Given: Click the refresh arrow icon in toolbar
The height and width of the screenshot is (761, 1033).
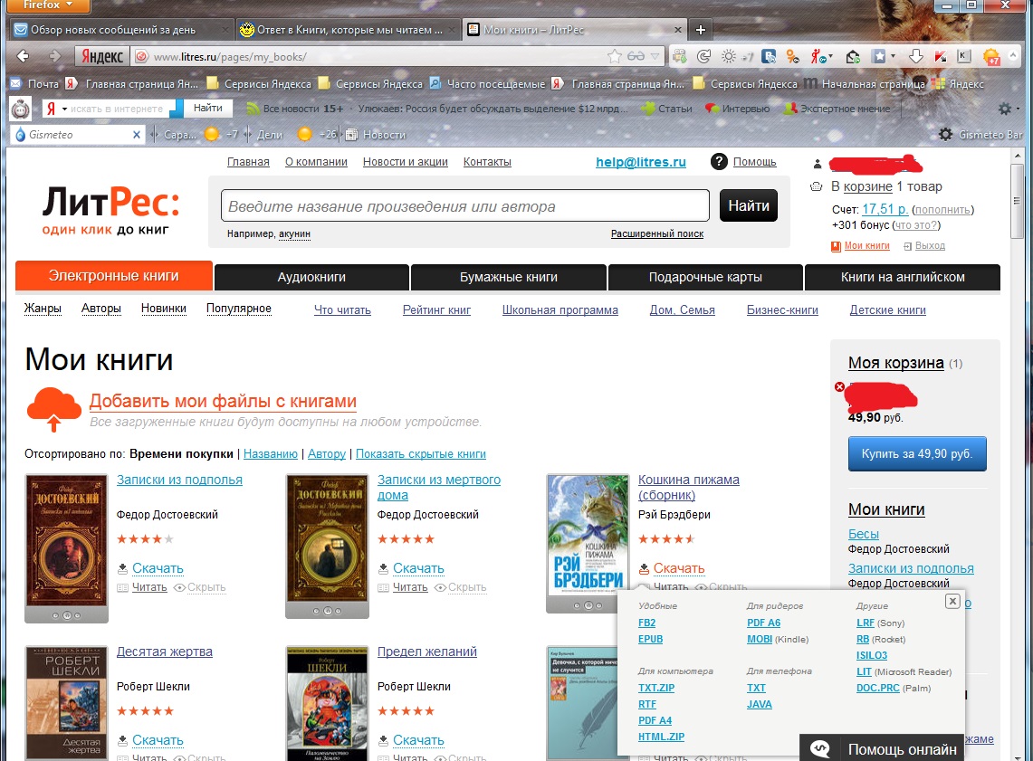Looking at the screenshot, I should coord(703,57).
